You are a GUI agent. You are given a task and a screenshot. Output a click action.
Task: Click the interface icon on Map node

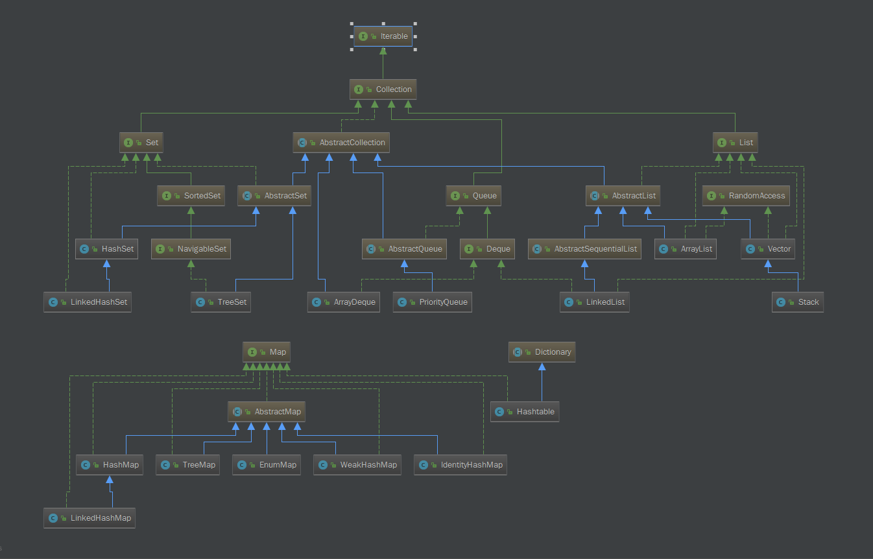click(252, 352)
